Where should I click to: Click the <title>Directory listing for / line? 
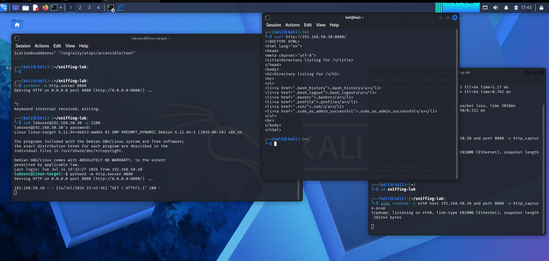tap(309, 60)
